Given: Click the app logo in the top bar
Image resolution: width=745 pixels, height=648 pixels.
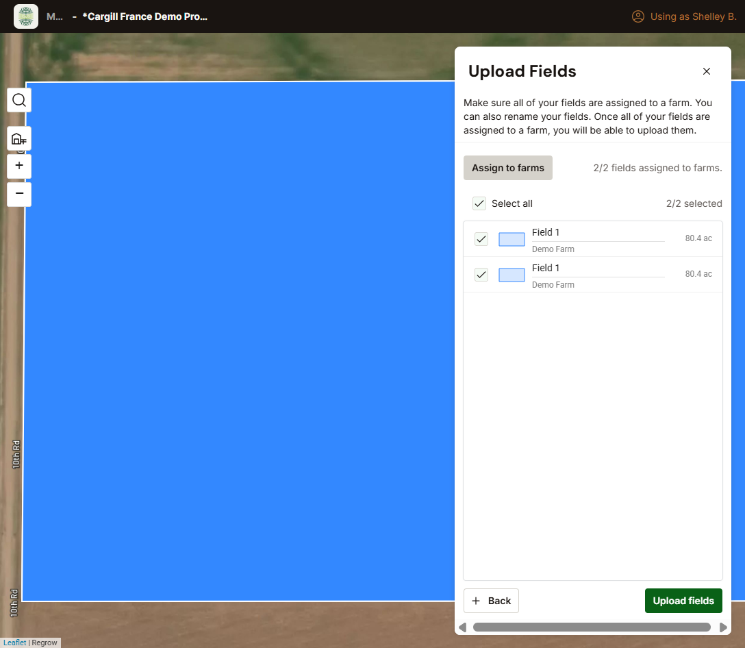Looking at the screenshot, I should [25, 16].
